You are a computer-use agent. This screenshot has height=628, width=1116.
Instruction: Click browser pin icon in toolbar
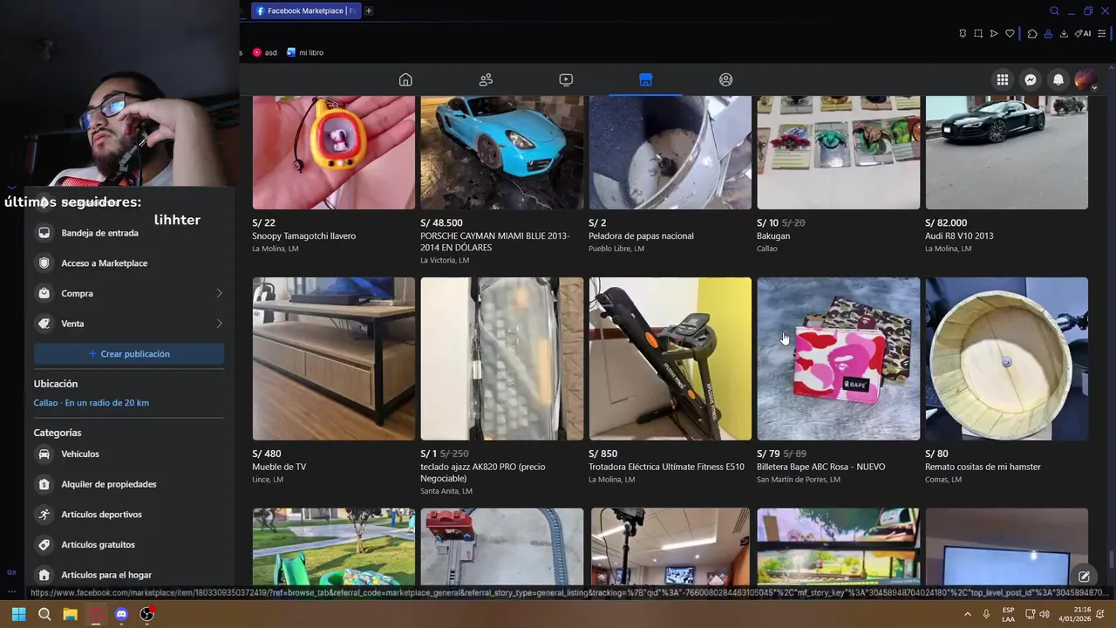click(x=963, y=33)
